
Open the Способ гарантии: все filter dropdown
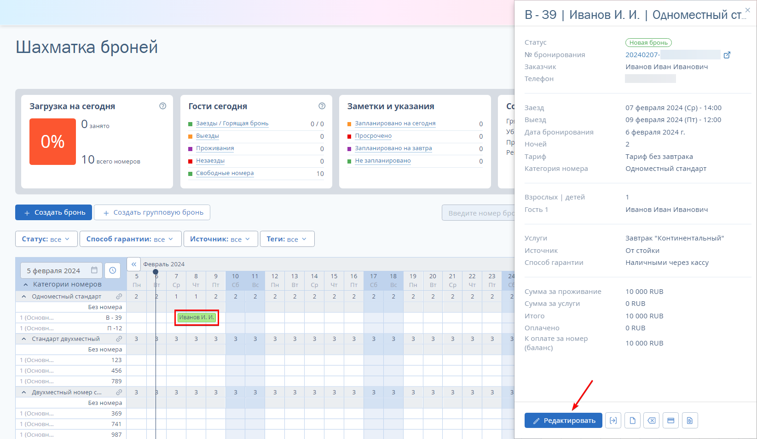click(x=130, y=239)
